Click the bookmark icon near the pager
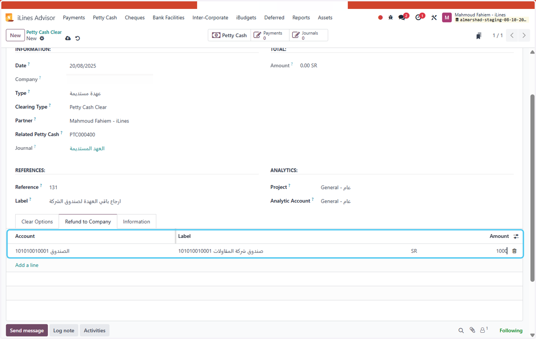Screen dimensions: 536x339 pyautogui.click(x=478, y=36)
